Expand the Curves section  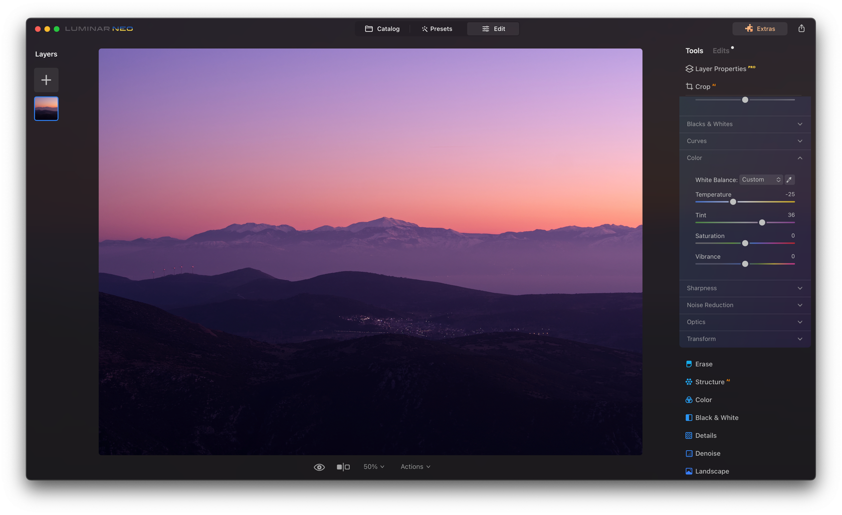point(745,141)
